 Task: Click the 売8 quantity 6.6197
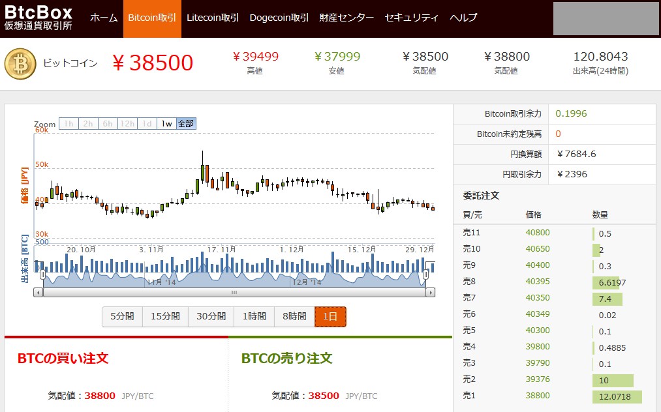click(612, 283)
